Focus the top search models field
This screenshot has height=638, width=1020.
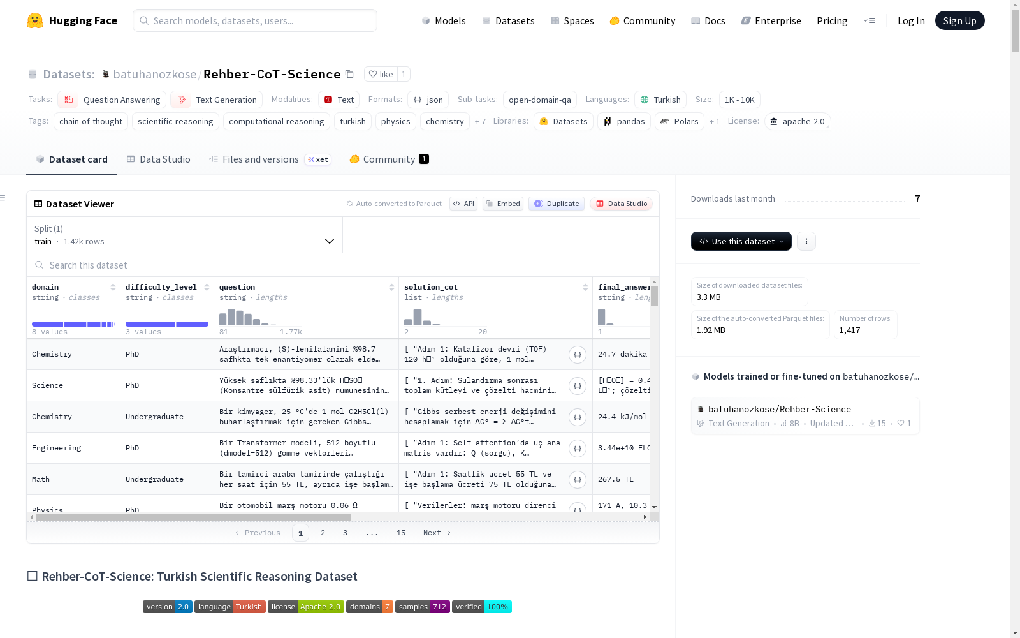(x=255, y=20)
